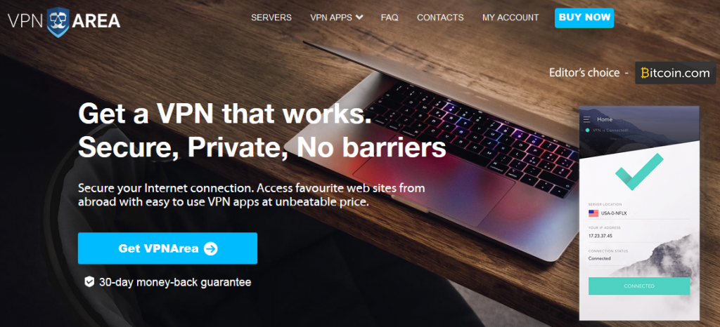This screenshot has height=327, width=720.
Task: Open the USA-0-NFLX server location selector
Action: click(639, 213)
